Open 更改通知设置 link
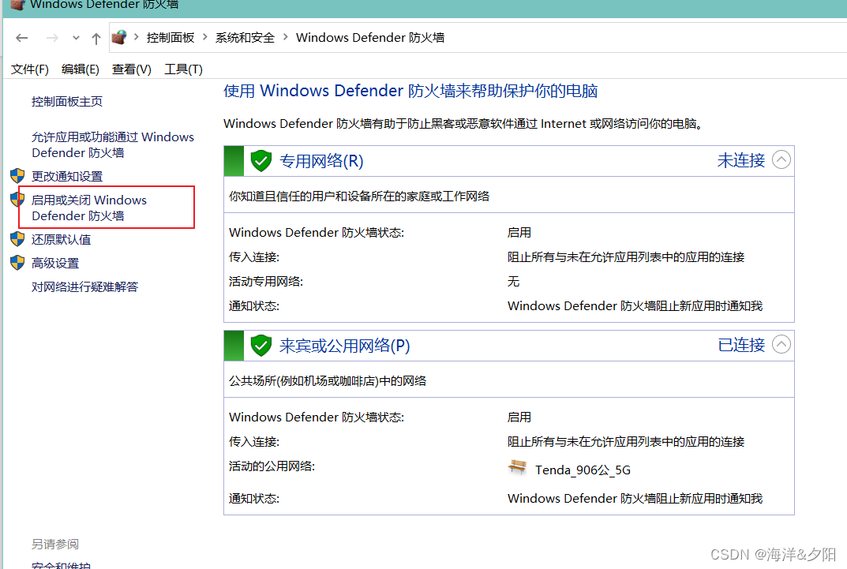This screenshot has height=569, width=847. click(x=67, y=177)
